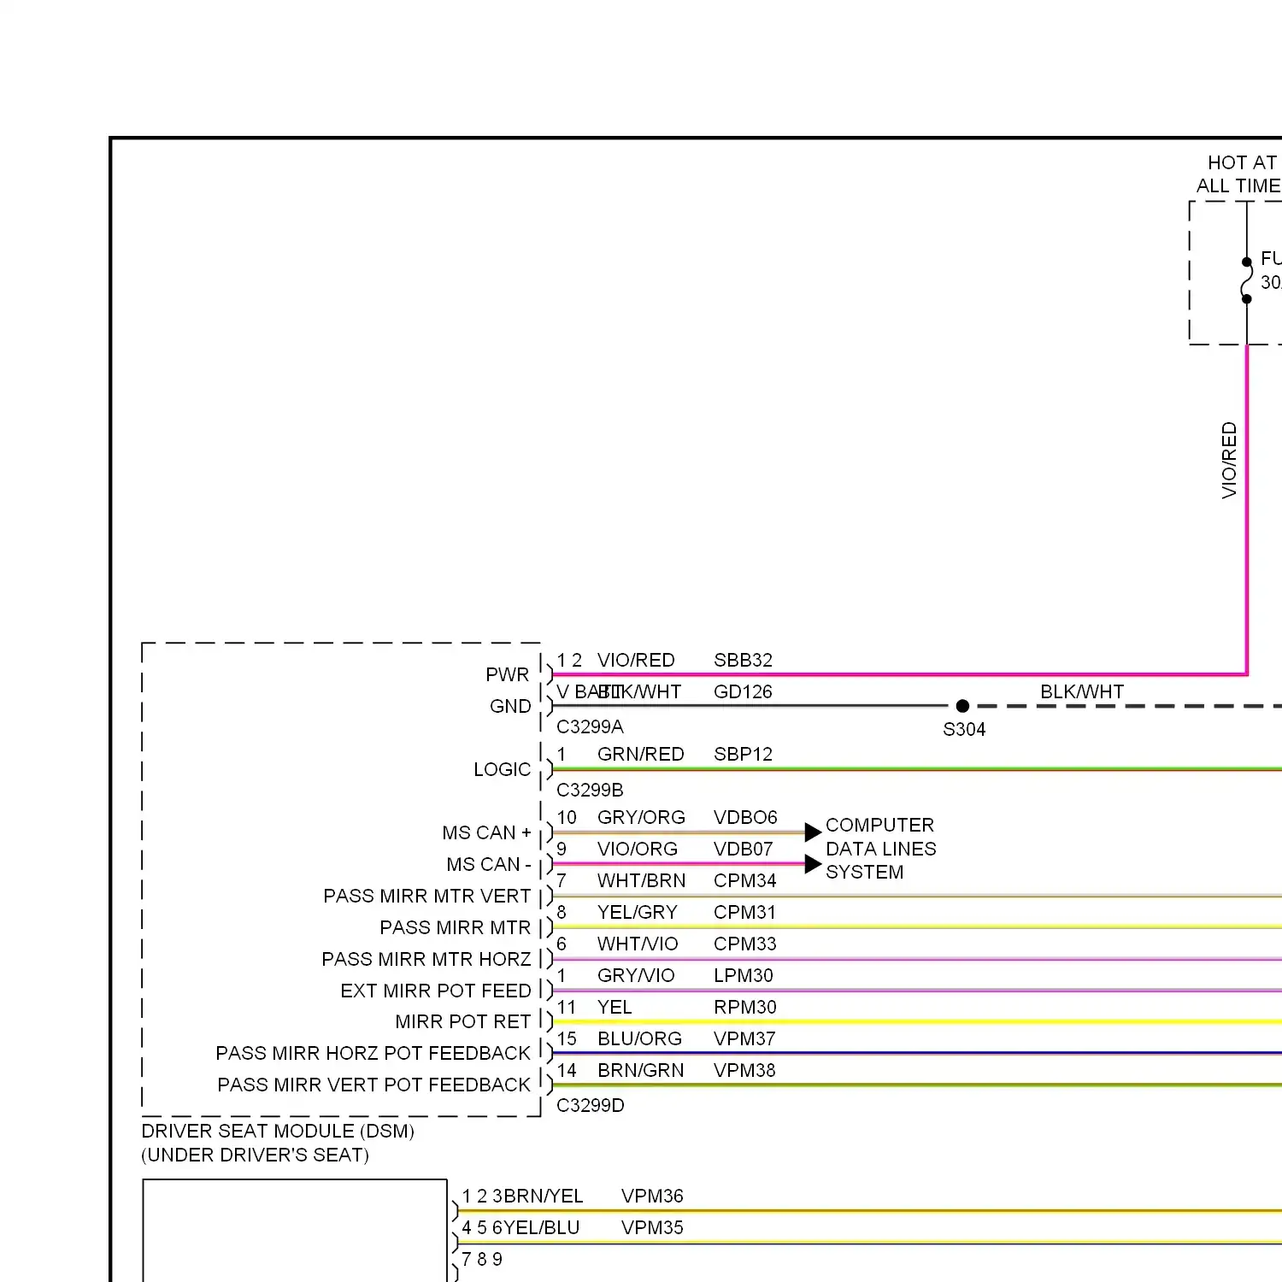Click the 7 8 9 pin numbers on the lower connector
Image resolution: width=1282 pixels, height=1282 pixels.
[482, 1259]
